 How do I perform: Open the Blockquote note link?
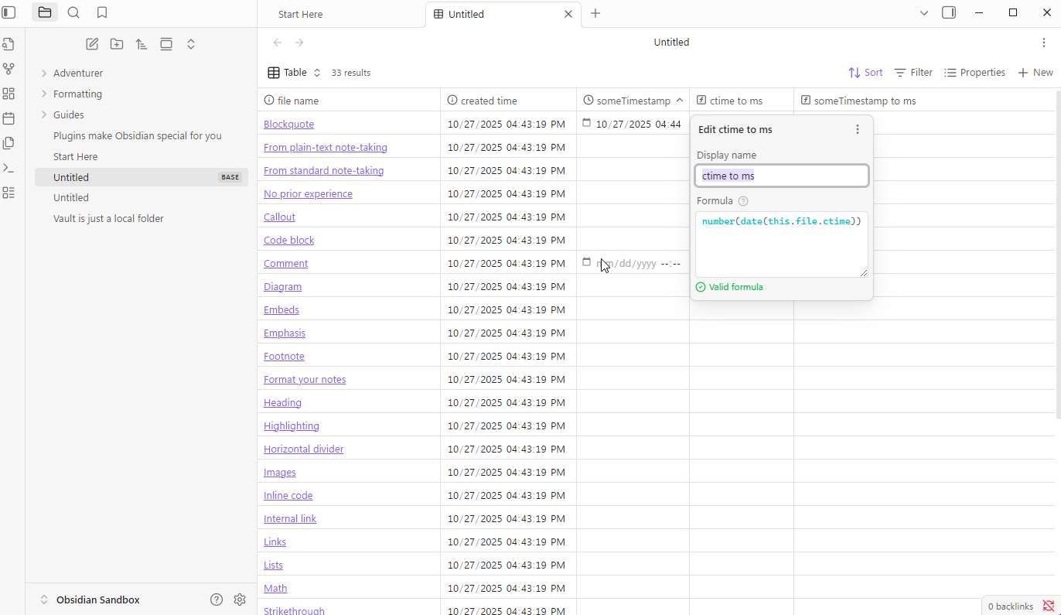(288, 124)
